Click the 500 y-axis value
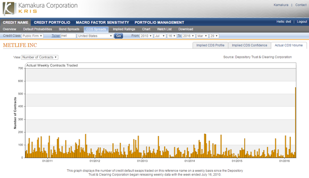Image resolution: width=309 pixels, height=178 pixels. click(x=20, y=94)
